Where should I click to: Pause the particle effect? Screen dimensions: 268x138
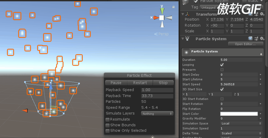pos(116,83)
